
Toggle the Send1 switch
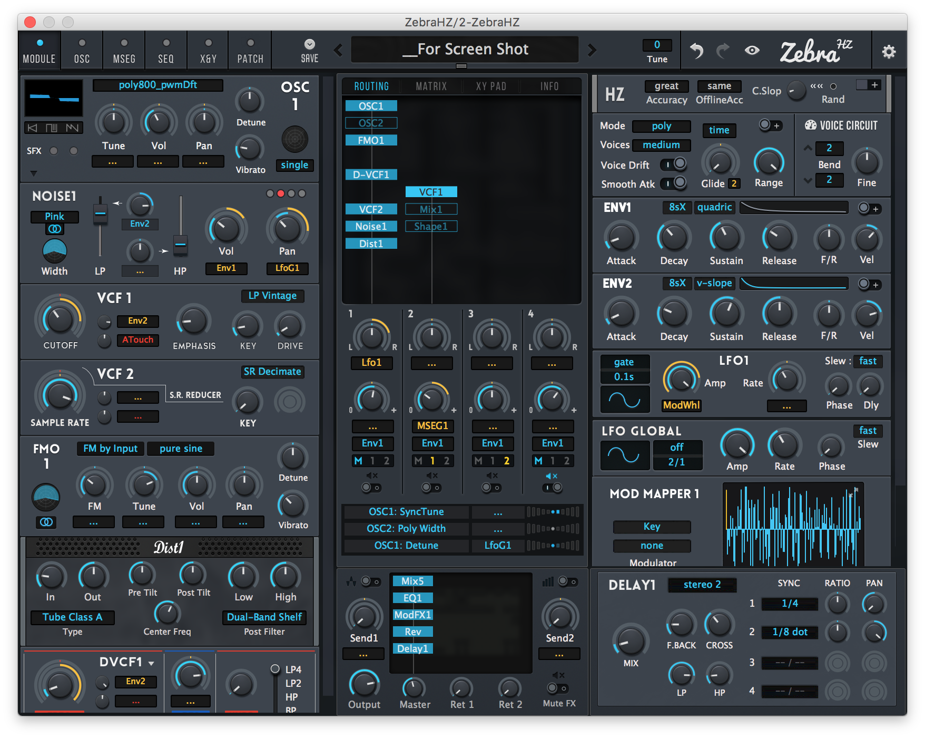pyautogui.click(x=371, y=582)
